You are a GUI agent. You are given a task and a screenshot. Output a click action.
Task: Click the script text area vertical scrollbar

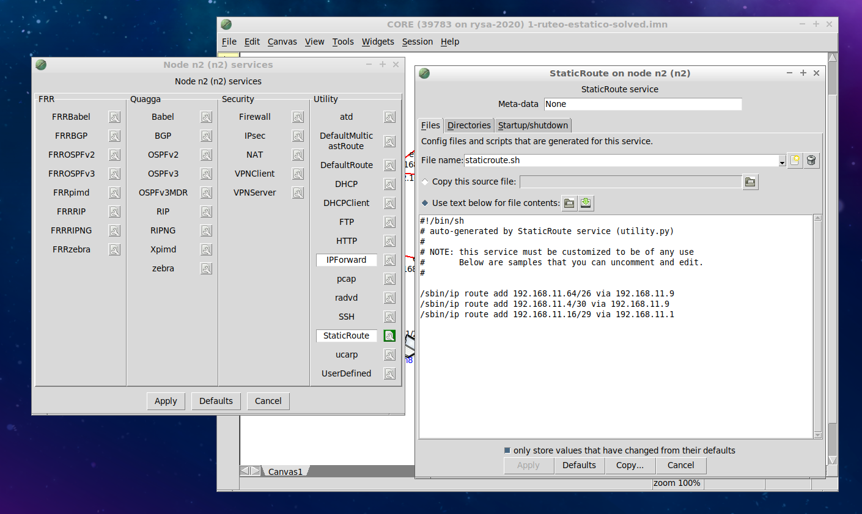click(x=817, y=326)
